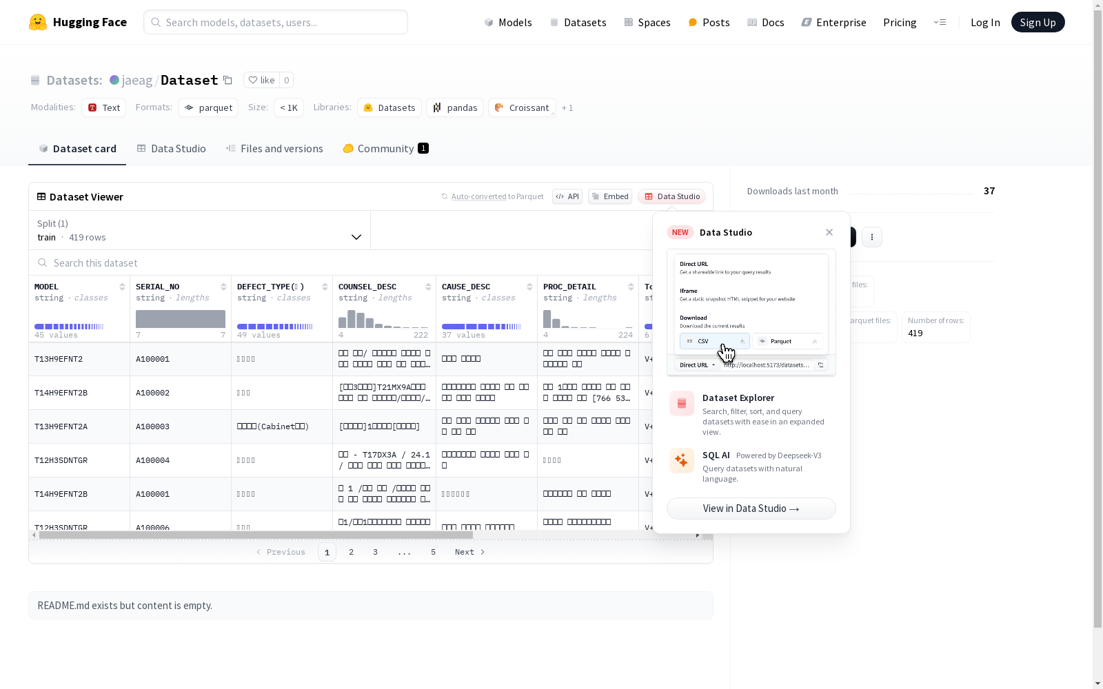This screenshot has height=689, width=1103.
Task: Show the +1 additional libraries
Action: tap(567, 107)
